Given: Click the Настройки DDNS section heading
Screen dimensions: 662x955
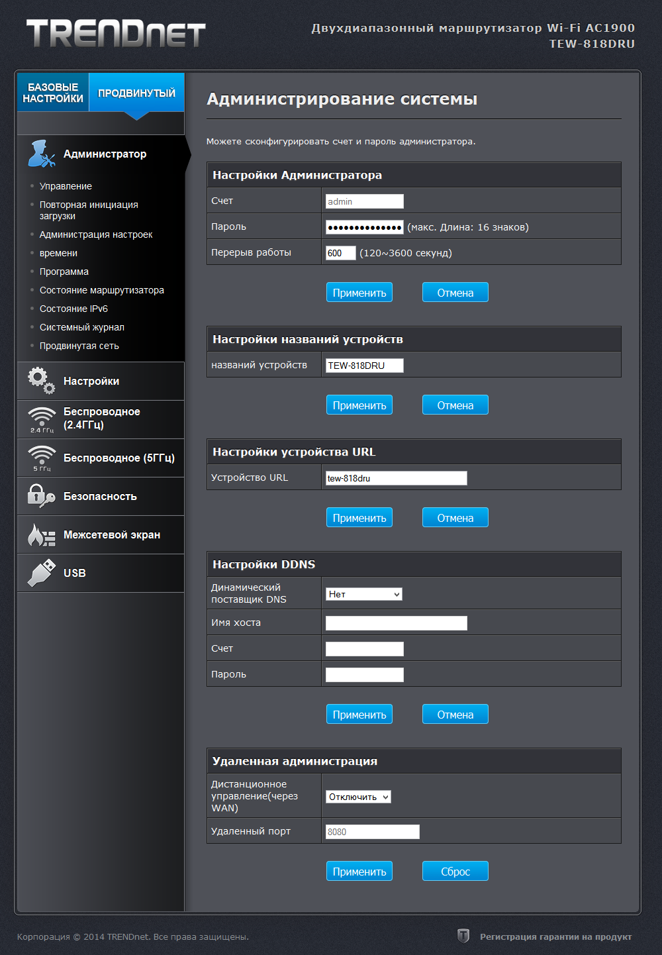Looking at the screenshot, I should [x=263, y=564].
